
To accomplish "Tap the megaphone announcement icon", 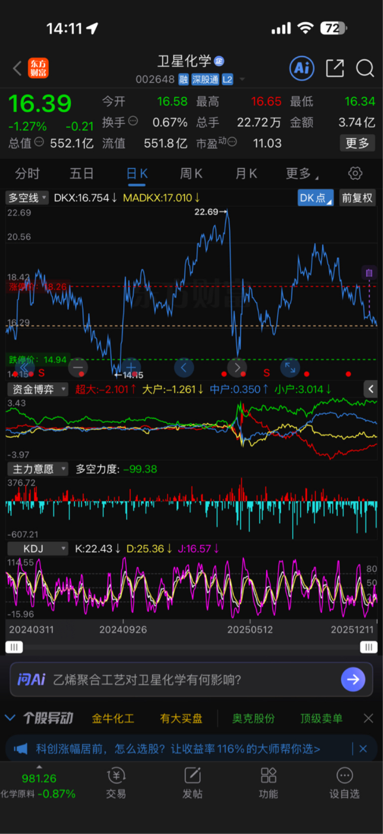I will pos(20,749).
